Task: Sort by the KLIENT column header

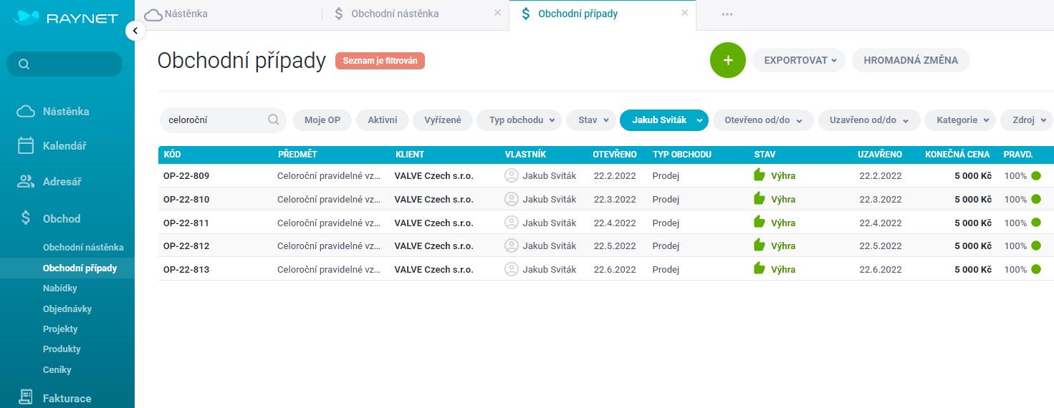Action: (410, 155)
